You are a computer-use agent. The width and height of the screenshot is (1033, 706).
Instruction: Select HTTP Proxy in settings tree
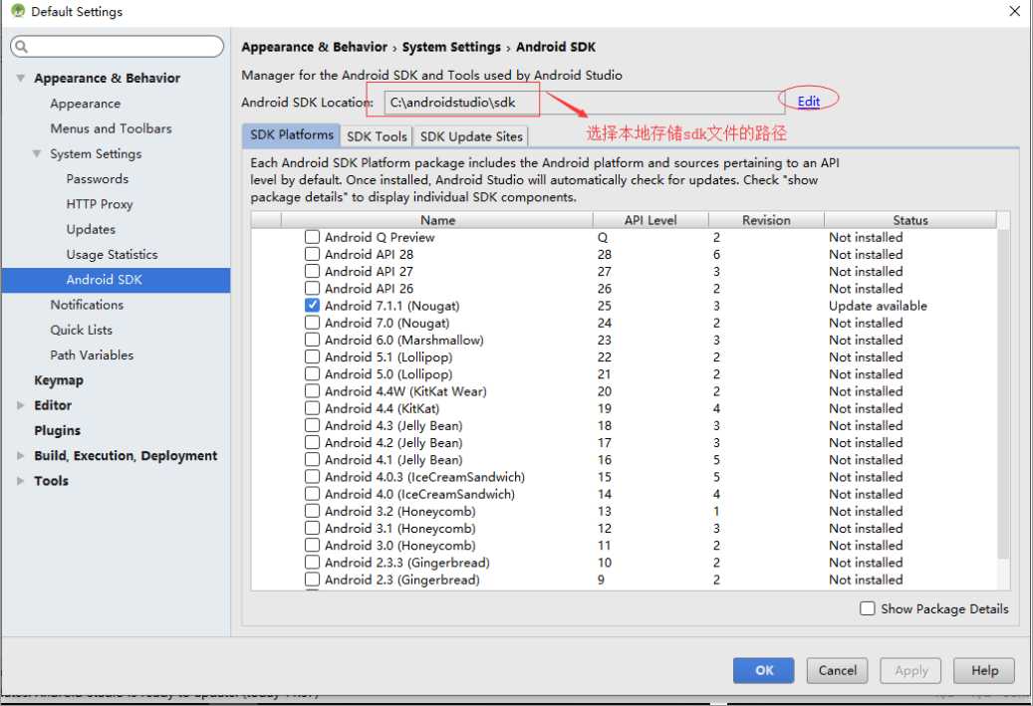coord(100,204)
